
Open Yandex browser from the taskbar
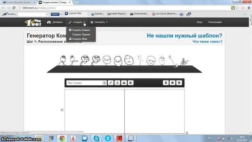coord(73,138)
